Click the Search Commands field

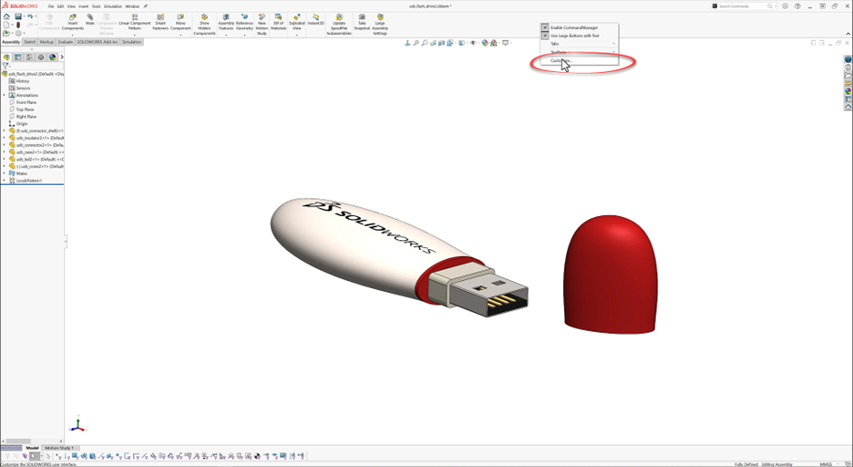(743, 6)
